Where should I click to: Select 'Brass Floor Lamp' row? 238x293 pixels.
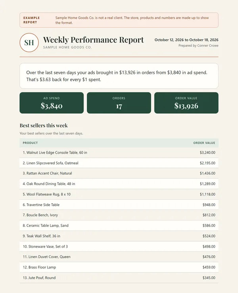tap(119, 267)
